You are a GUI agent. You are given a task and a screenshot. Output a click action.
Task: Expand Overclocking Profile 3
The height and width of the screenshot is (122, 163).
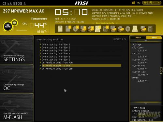pos(81,50)
